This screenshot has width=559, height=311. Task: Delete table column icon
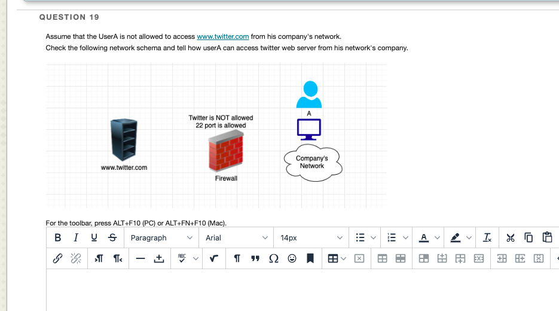pyautogui.click(x=539, y=258)
